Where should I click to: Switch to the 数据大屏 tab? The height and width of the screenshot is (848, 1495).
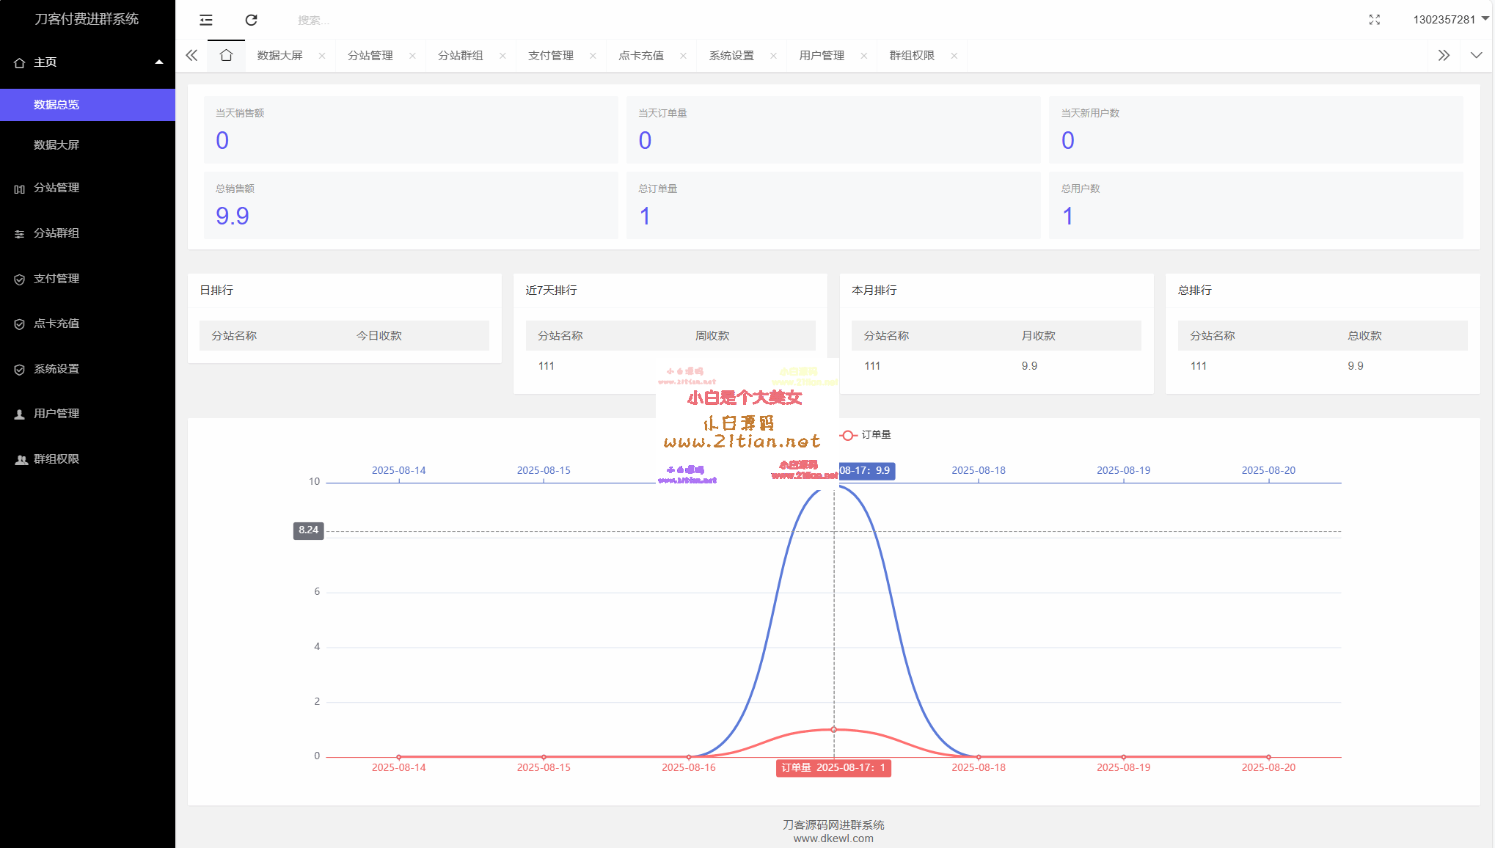pos(279,54)
